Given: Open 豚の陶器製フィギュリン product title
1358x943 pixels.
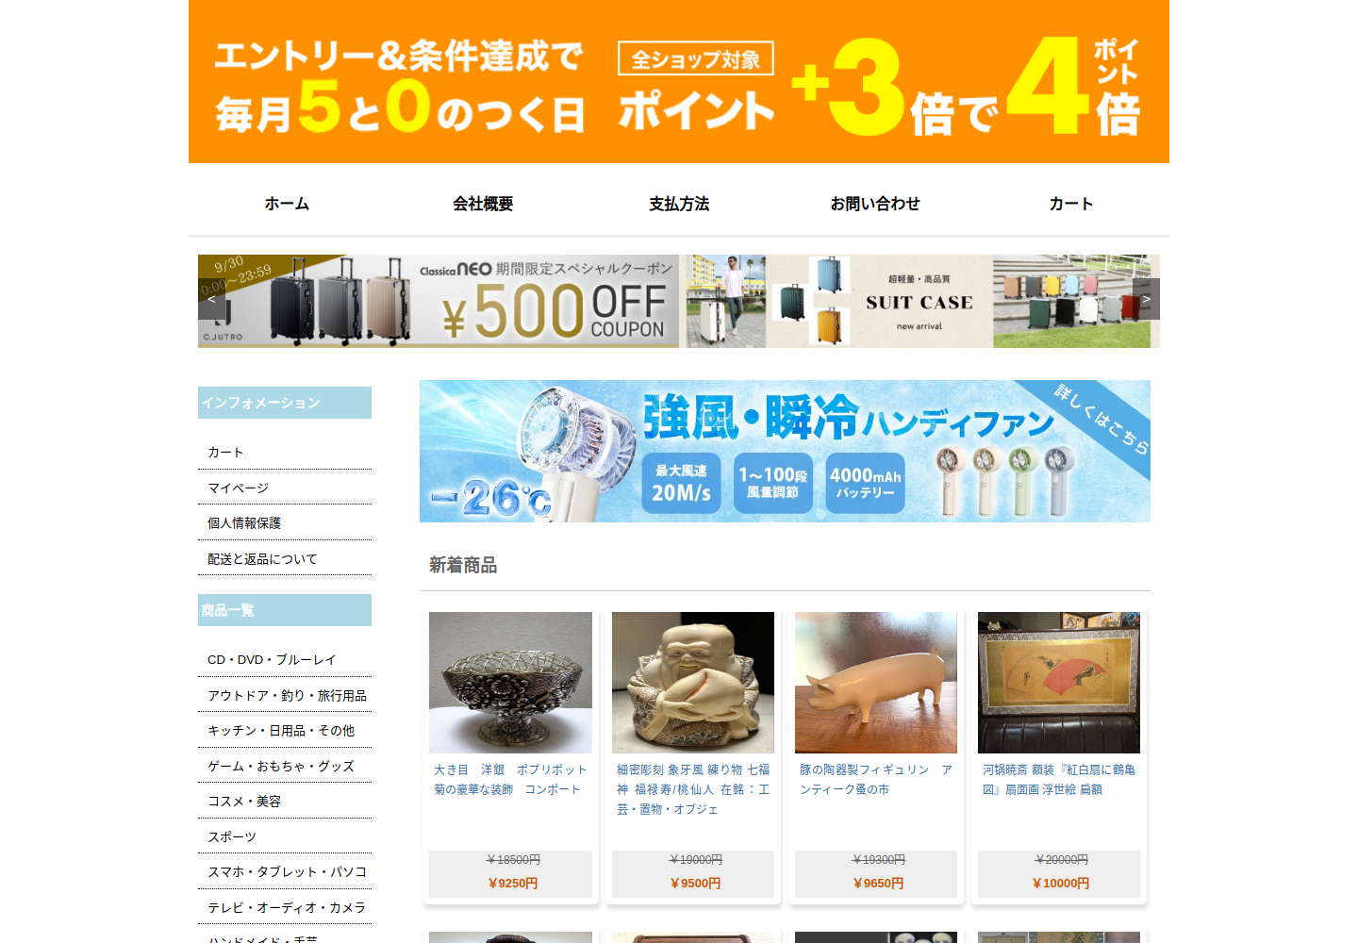Looking at the screenshot, I should tap(876, 780).
